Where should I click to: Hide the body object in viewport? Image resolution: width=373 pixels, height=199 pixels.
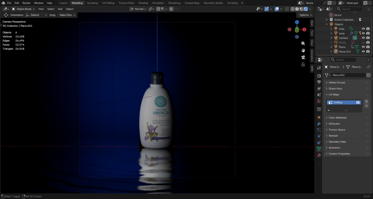363,33
